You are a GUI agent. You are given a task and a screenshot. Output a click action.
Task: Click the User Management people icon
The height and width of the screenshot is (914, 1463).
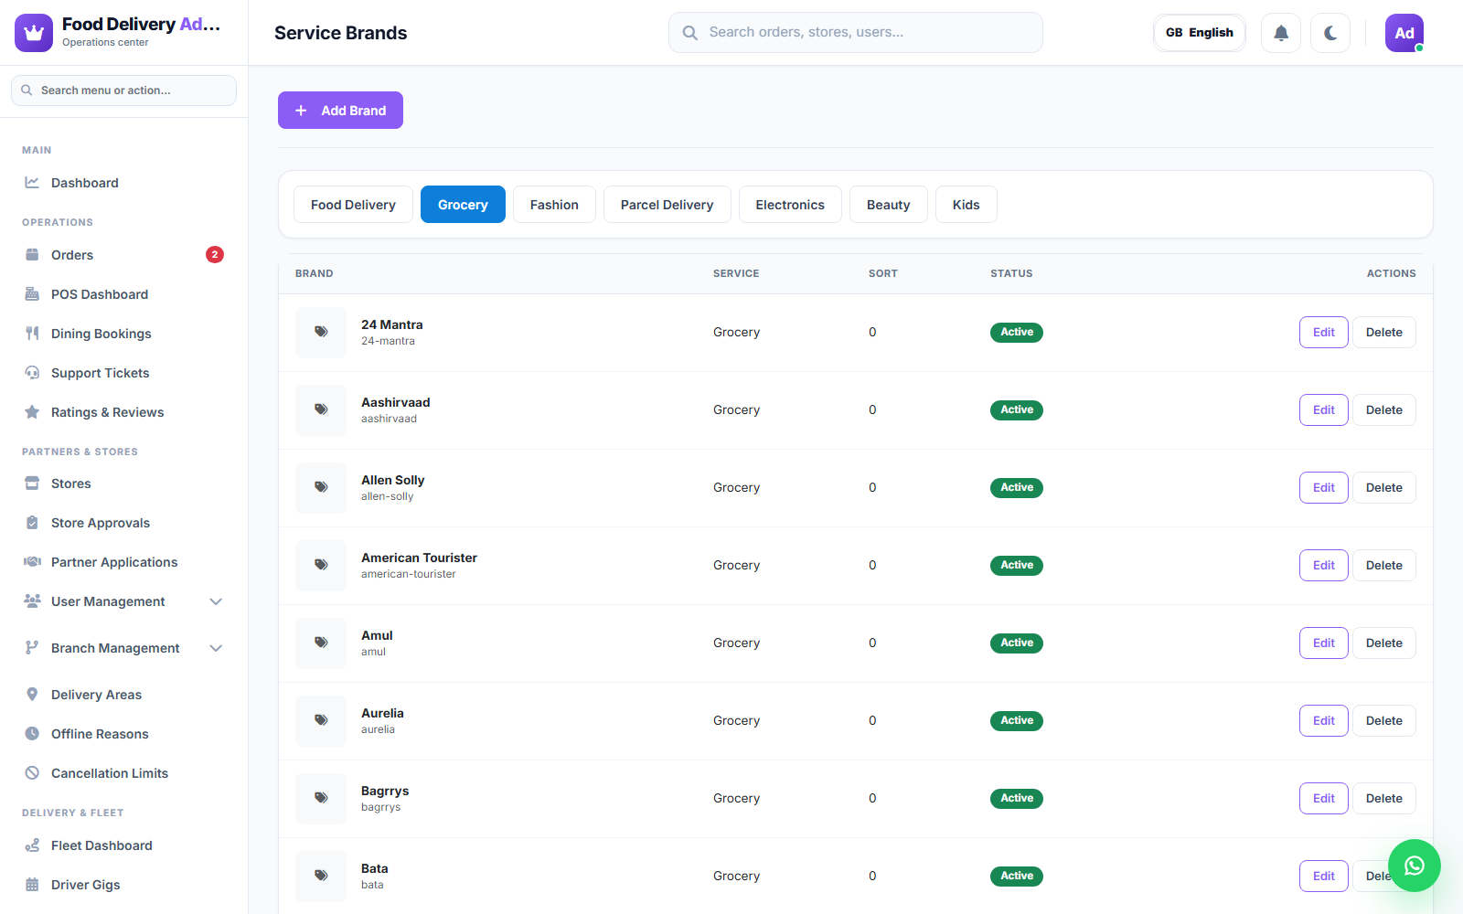click(32, 601)
